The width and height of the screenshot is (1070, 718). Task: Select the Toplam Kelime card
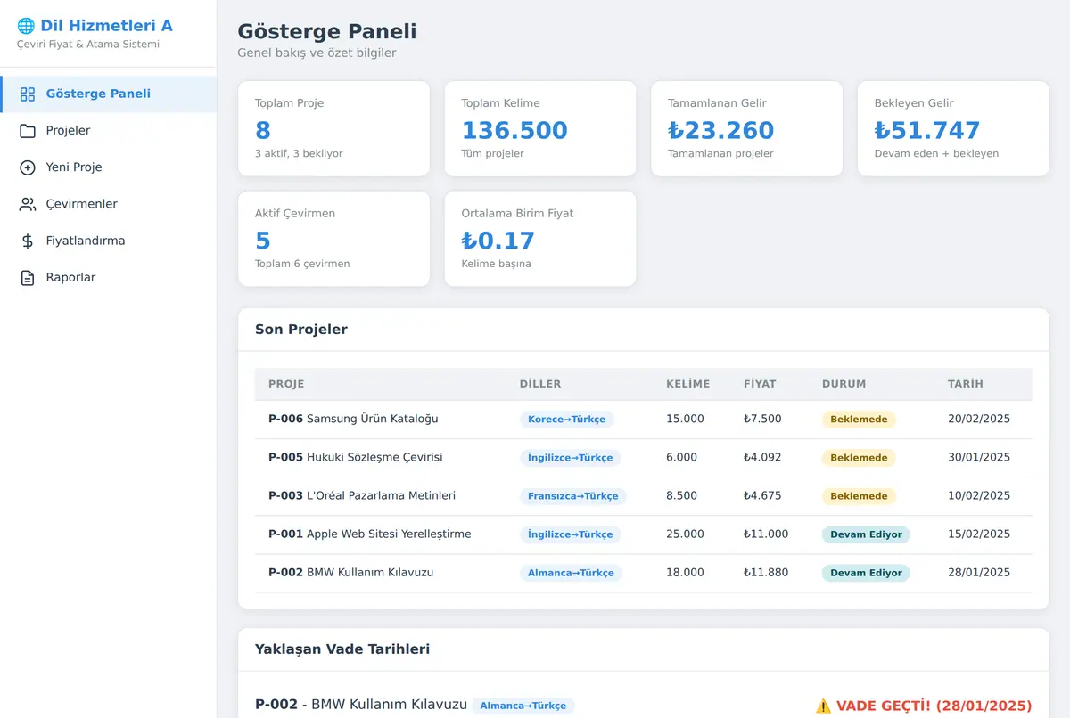(540, 129)
